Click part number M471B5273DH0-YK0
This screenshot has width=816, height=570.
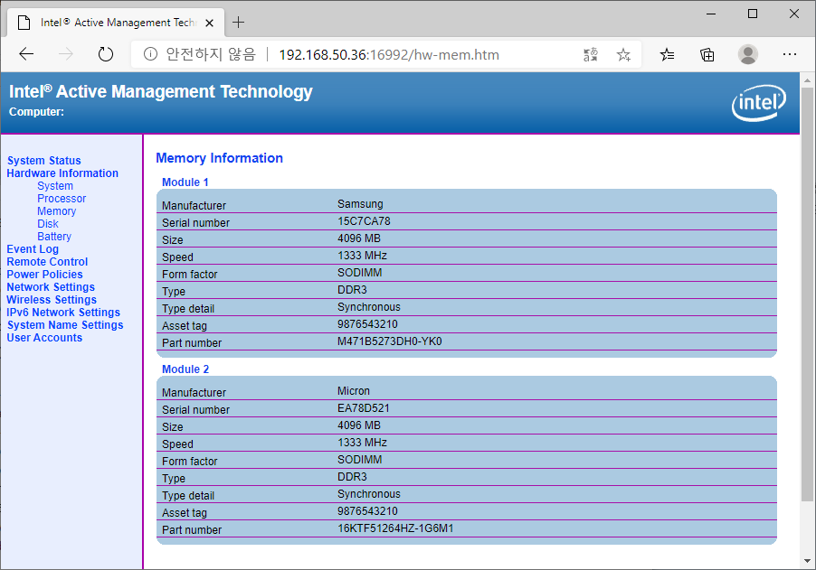click(389, 341)
